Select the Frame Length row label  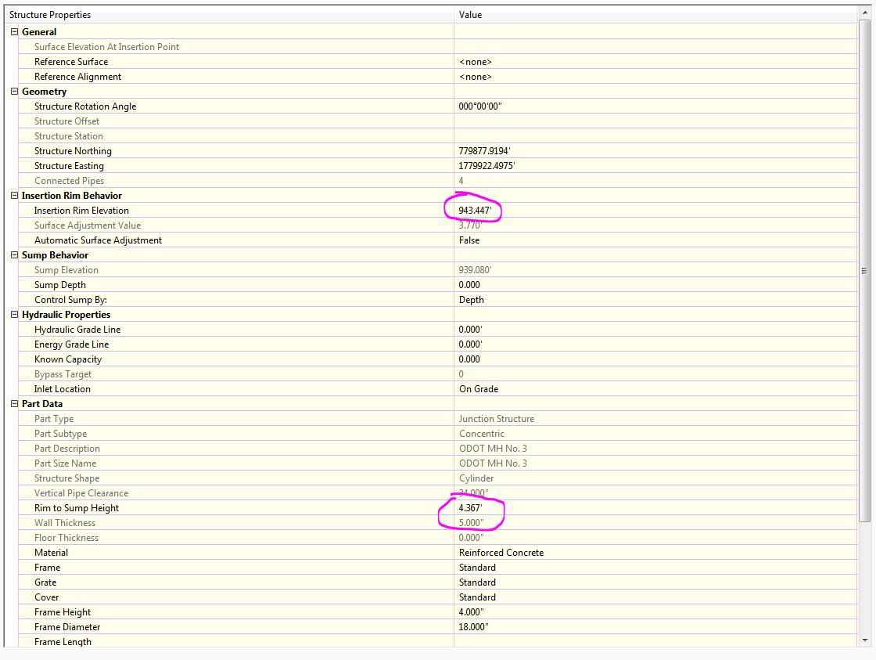[x=63, y=641]
